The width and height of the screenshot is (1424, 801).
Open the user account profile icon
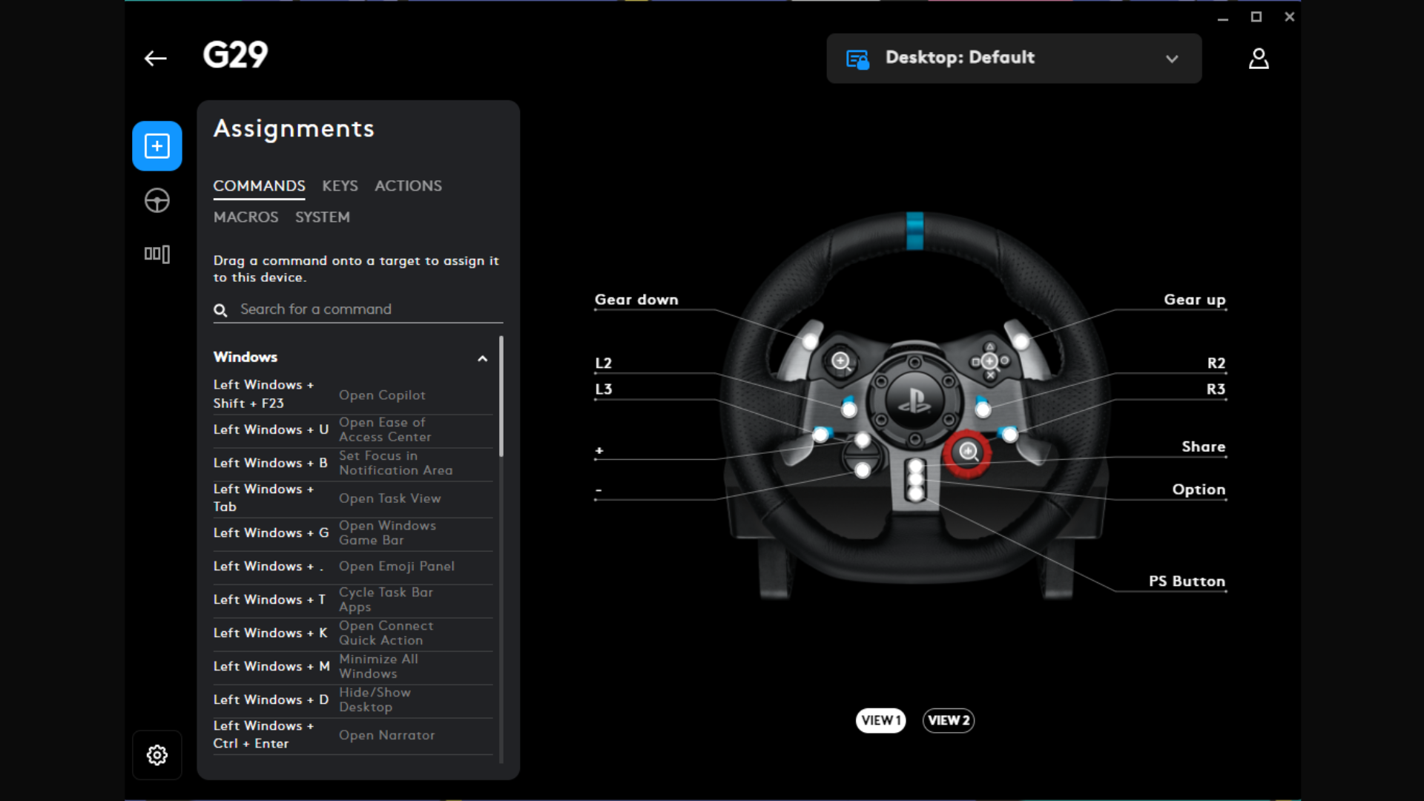coord(1259,59)
